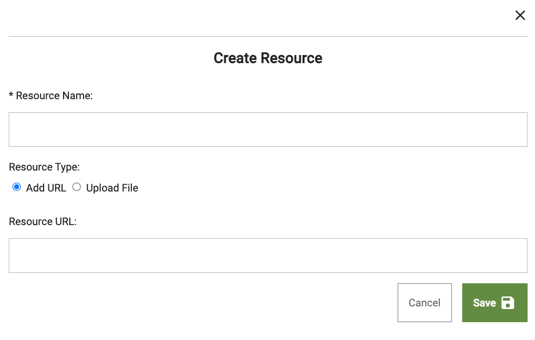Click the 'Create Resource' heading
535x340 pixels.
tap(267, 58)
